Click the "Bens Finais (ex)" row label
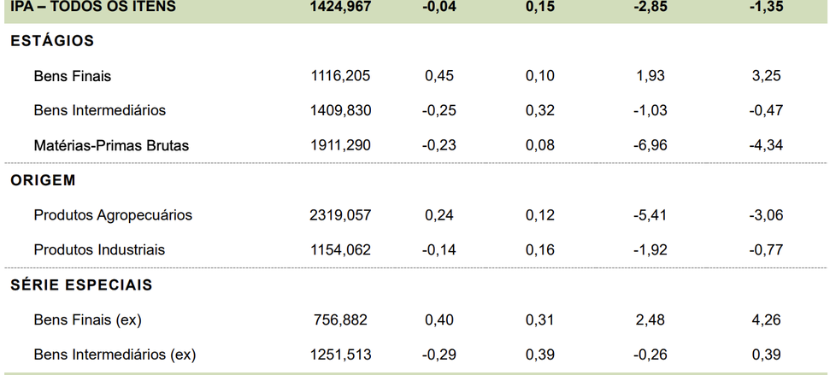Image resolution: width=830 pixels, height=375 pixels. click(x=87, y=320)
